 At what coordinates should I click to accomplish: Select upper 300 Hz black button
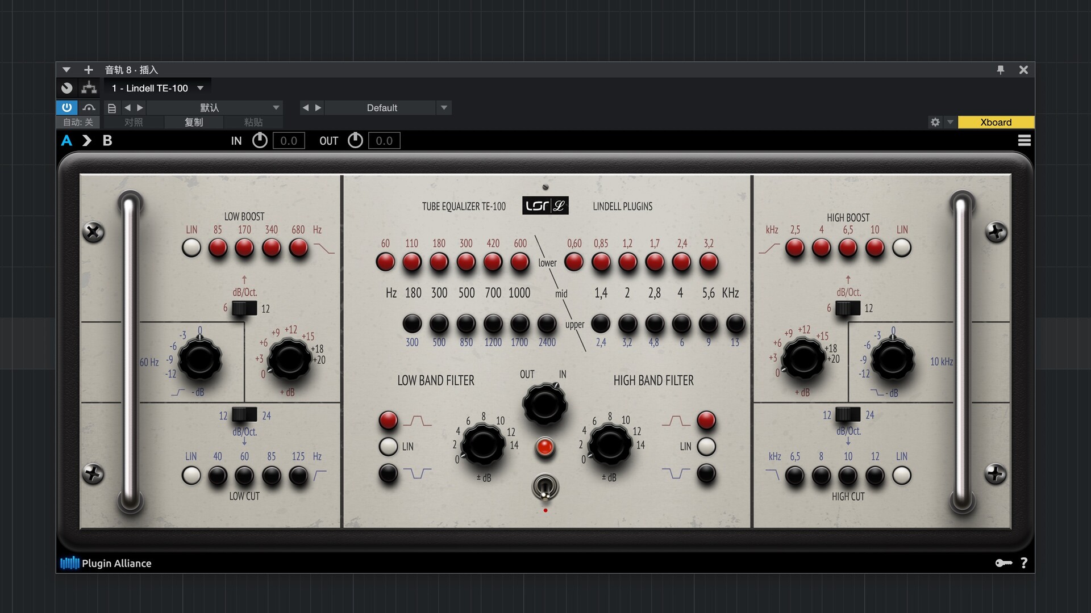[x=412, y=324]
